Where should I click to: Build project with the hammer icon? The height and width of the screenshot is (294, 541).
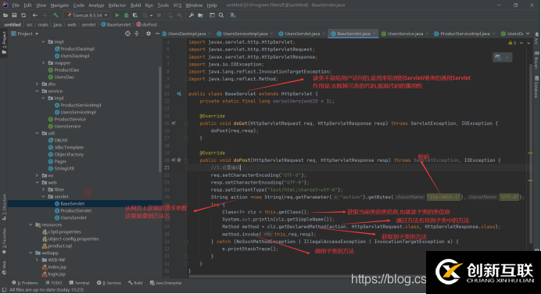click(x=56, y=15)
